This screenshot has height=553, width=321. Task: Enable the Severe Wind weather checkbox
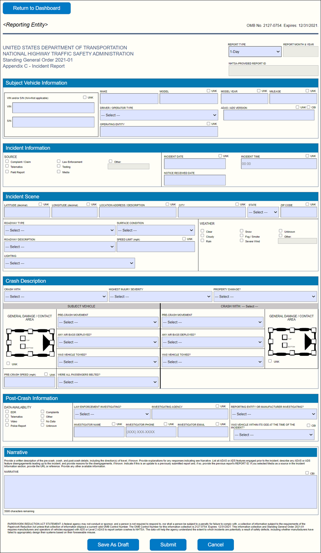(x=242, y=241)
